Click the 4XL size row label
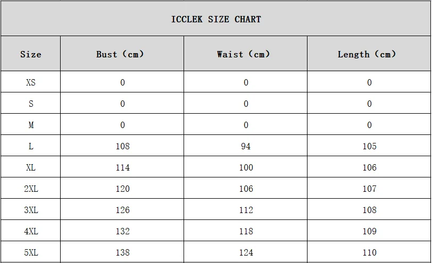 pos(31,231)
